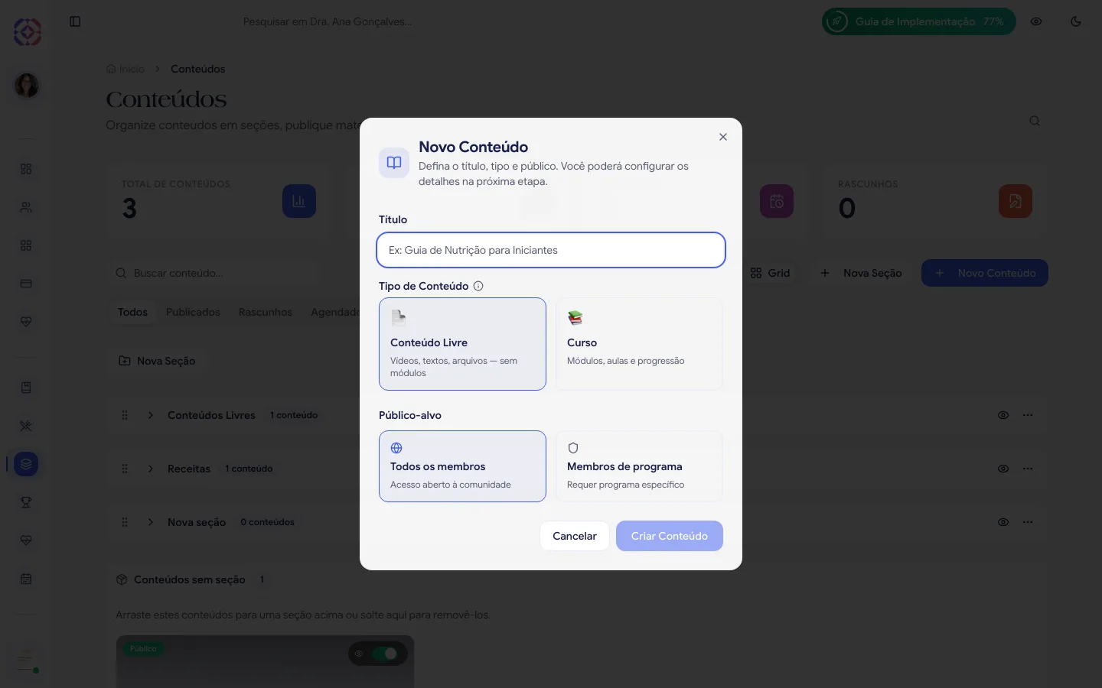Click the search magnifier icon at top right
This screenshot has height=688, width=1102.
coord(1035,121)
